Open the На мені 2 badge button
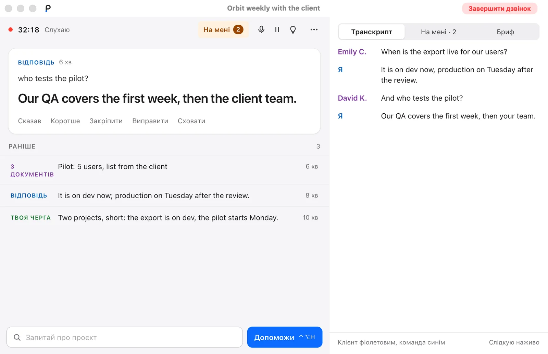The height and width of the screenshot is (354, 548). click(223, 30)
